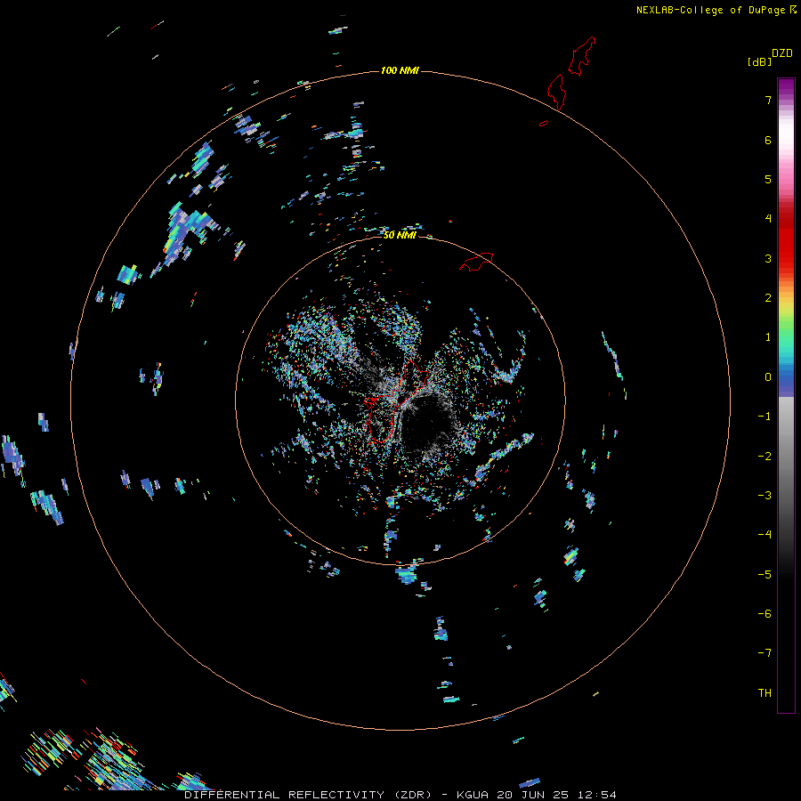Click the 5 value on the color scale
The width and height of the screenshot is (801, 801).
[x=768, y=179]
